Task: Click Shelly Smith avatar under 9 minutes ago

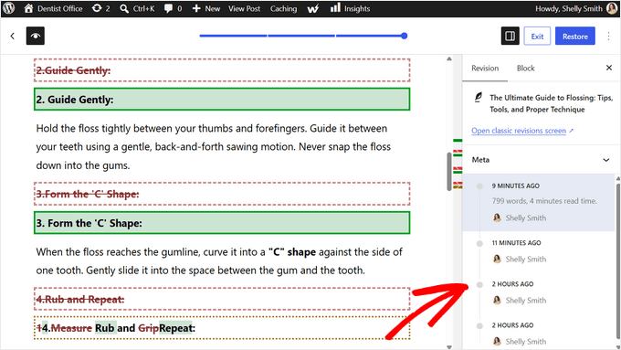Action: pos(497,217)
